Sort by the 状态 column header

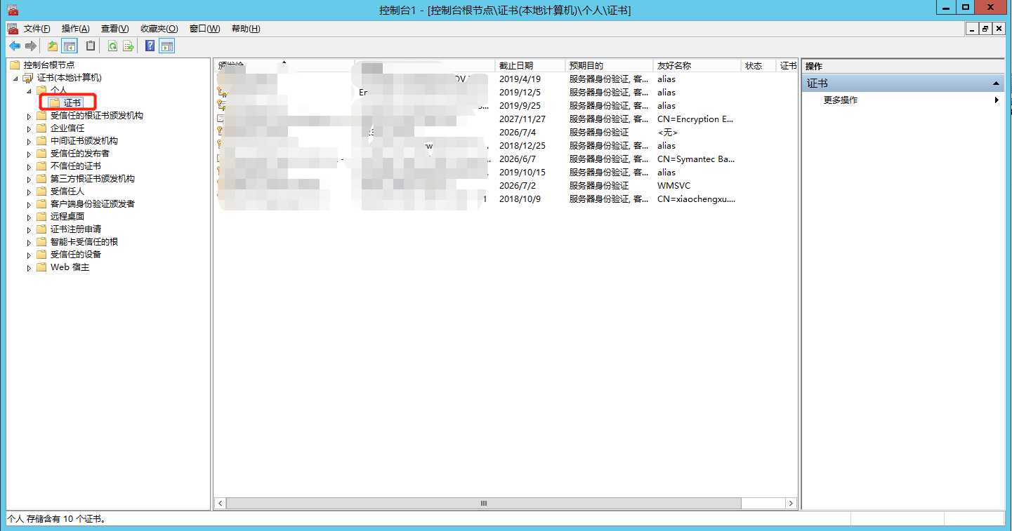758,65
